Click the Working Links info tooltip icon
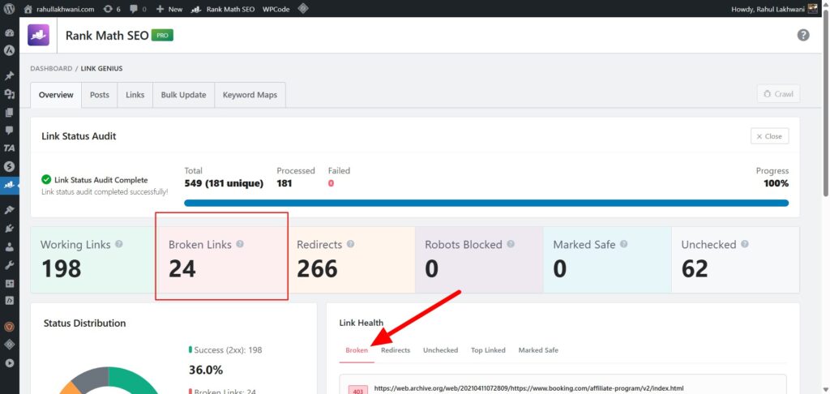Image resolution: width=830 pixels, height=394 pixels. [x=119, y=244]
